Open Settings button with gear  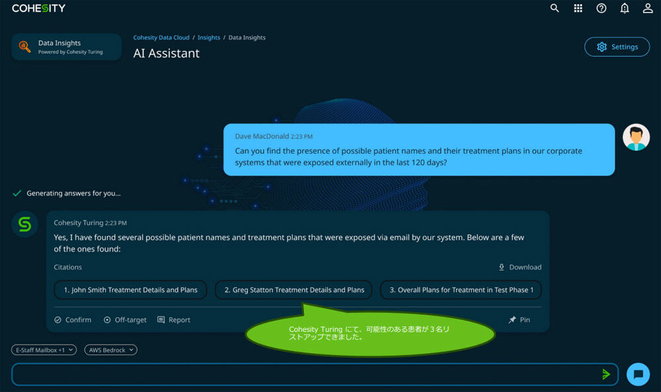tap(617, 47)
